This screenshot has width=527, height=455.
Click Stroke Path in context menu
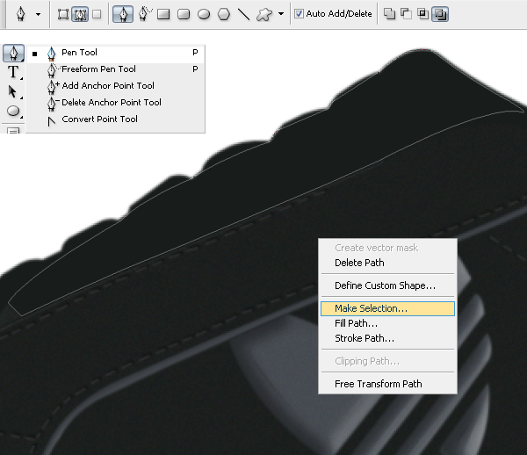tap(387, 338)
